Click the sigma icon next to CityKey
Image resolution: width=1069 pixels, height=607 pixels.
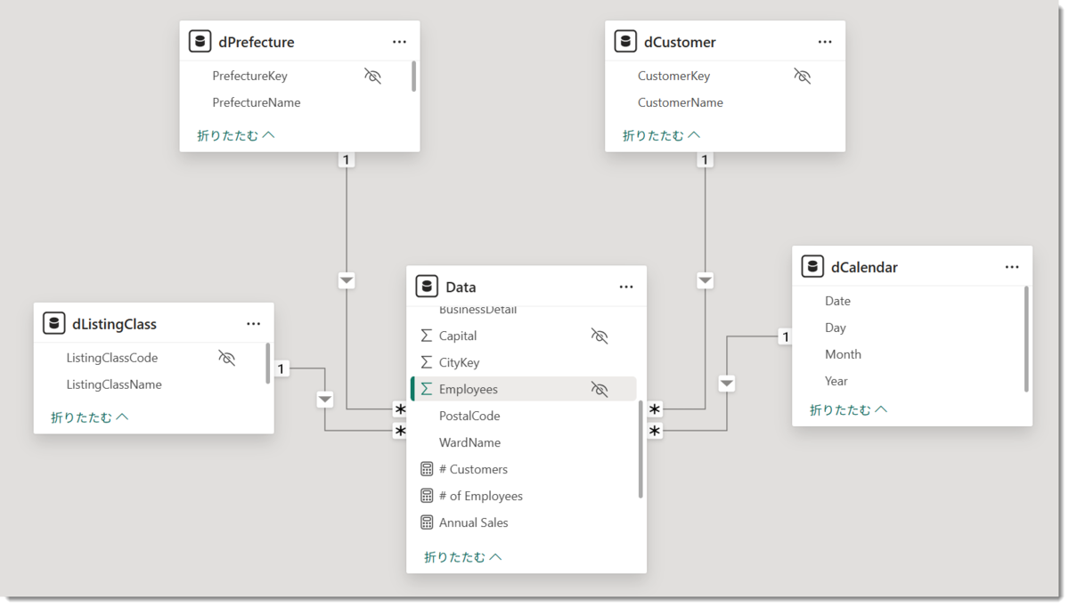coord(427,362)
